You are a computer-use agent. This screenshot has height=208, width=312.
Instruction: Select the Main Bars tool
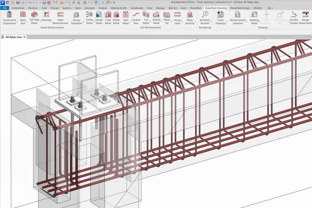coord(23,18)
